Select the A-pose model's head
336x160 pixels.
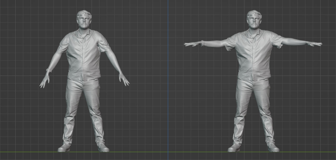[84, 20]
